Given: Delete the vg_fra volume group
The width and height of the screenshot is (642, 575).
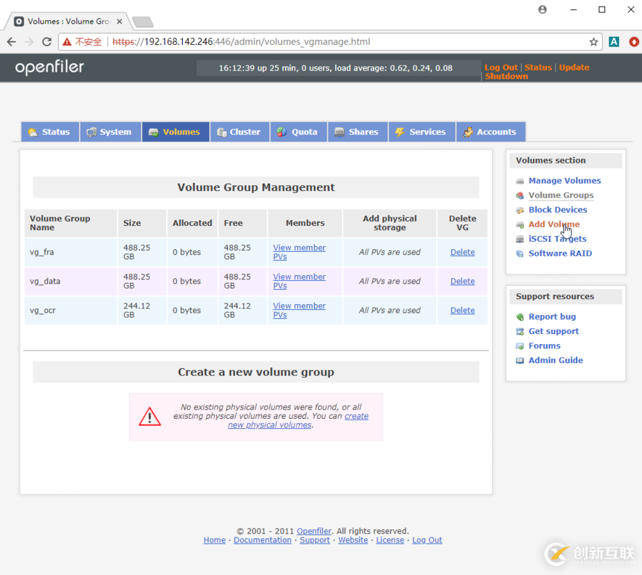Looking at the screenshot, I should pos(462,253).
